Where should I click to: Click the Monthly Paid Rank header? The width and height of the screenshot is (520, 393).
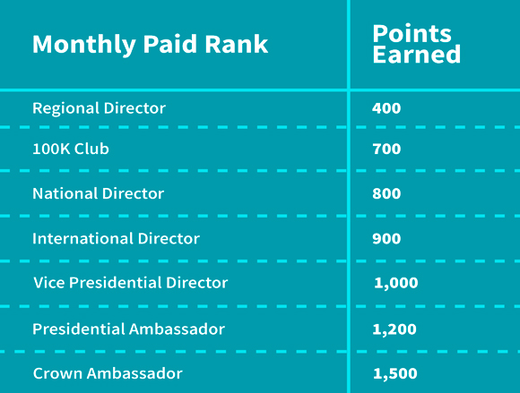[150, 45]
